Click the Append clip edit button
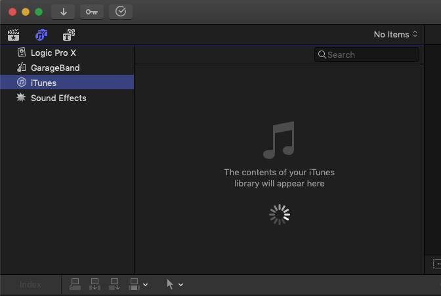Viewport: 441px width, 296px height. 114,284
